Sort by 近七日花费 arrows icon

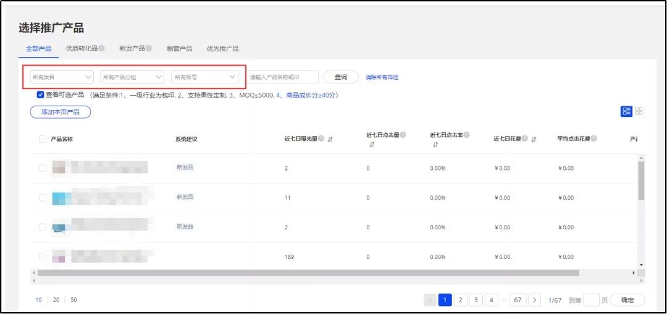534,138
